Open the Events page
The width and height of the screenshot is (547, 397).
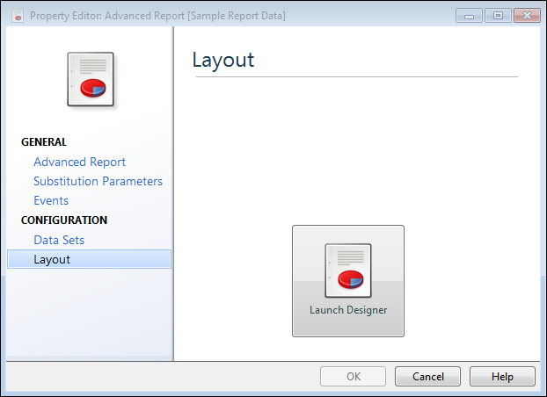51,201
